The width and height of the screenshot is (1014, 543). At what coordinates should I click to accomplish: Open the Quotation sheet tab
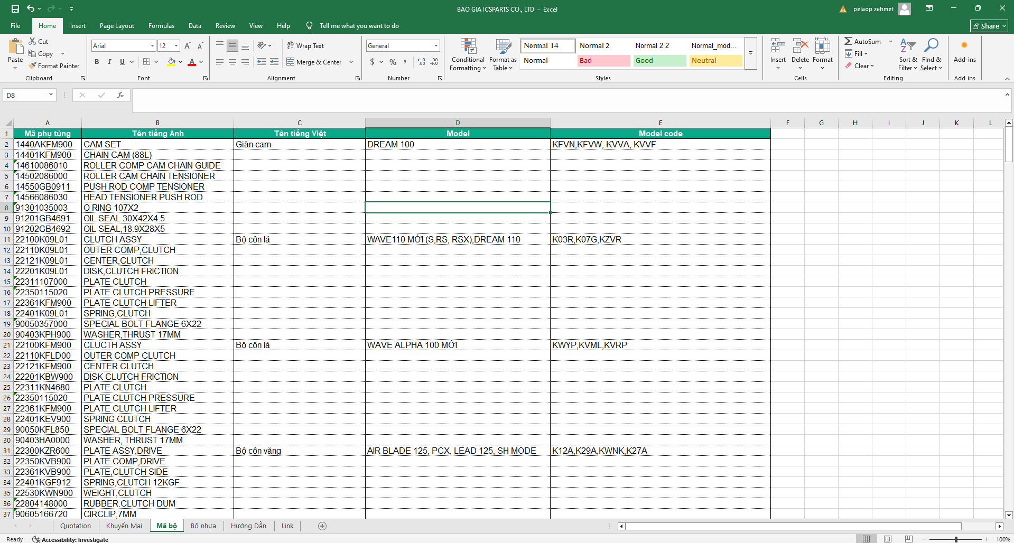pyautogui.click(x=76, y=526)
